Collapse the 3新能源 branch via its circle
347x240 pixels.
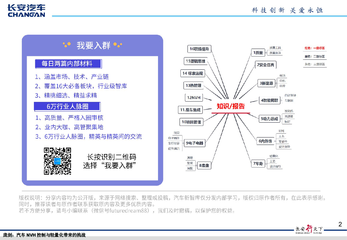276,83
